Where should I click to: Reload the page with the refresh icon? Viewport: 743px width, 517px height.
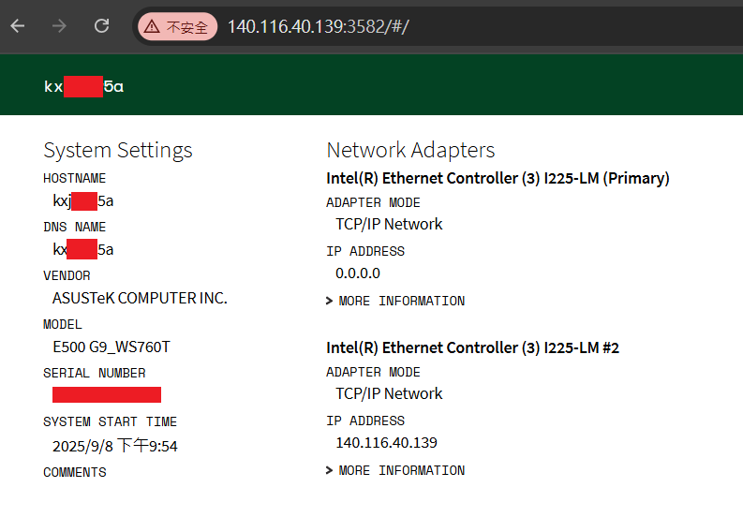coord(101,26)
